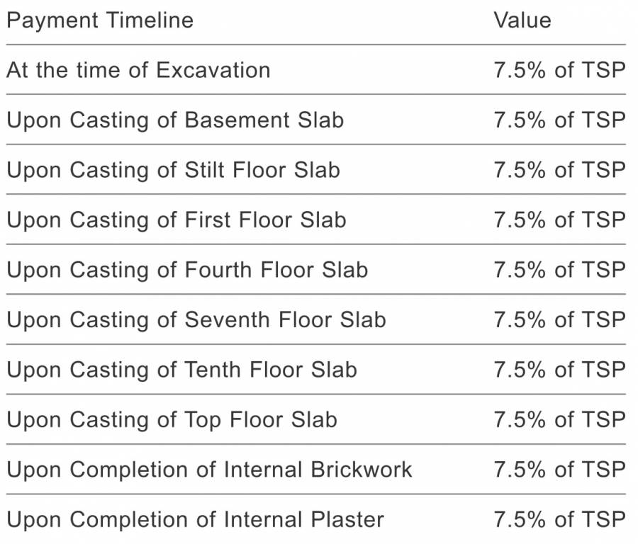
Task: Click the Fourth Floor Slab 7.5% value
Action: coord(559,270)
